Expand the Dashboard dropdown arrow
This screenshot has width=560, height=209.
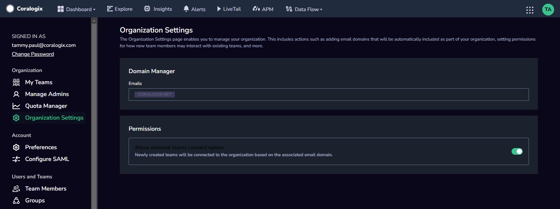[x=94, y=10]
